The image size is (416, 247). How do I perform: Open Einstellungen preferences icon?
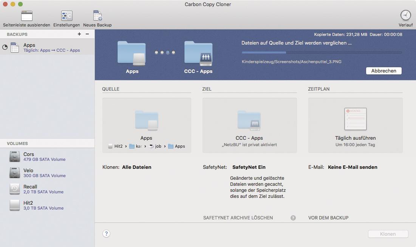(66, 16)
